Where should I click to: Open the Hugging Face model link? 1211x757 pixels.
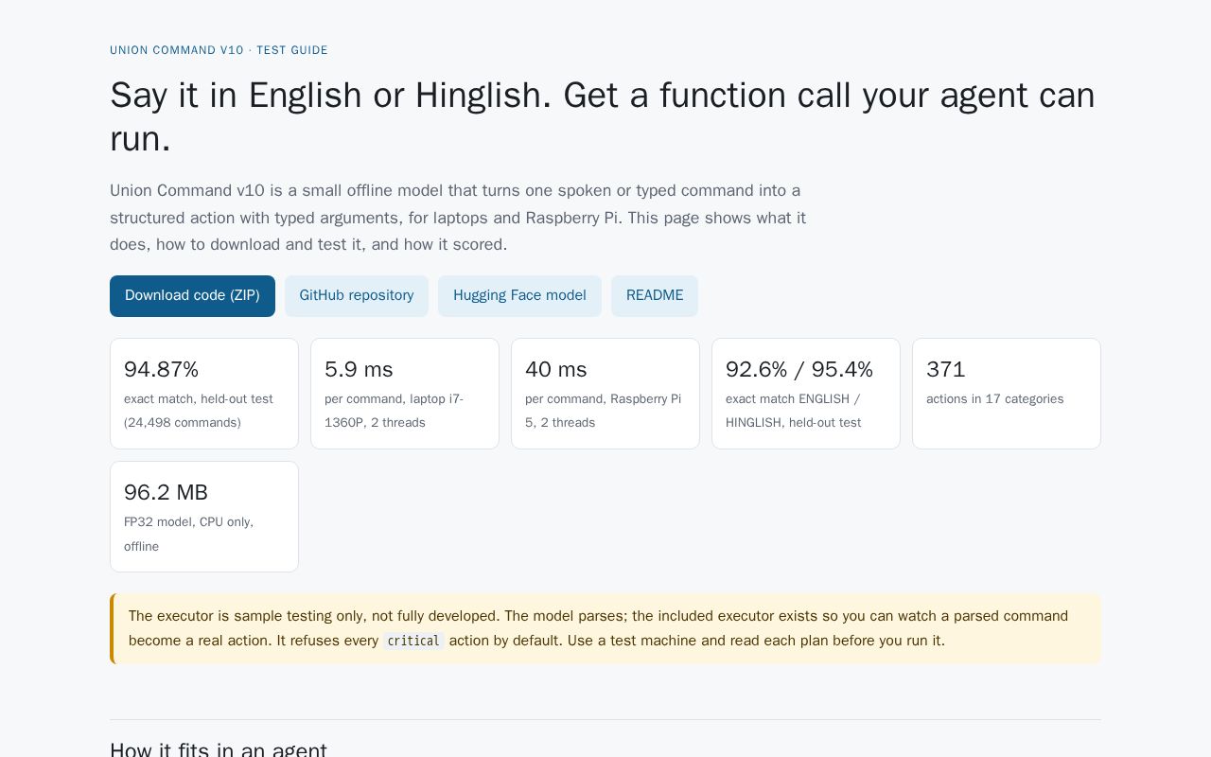pyautogui.click(x=519, y=296)
